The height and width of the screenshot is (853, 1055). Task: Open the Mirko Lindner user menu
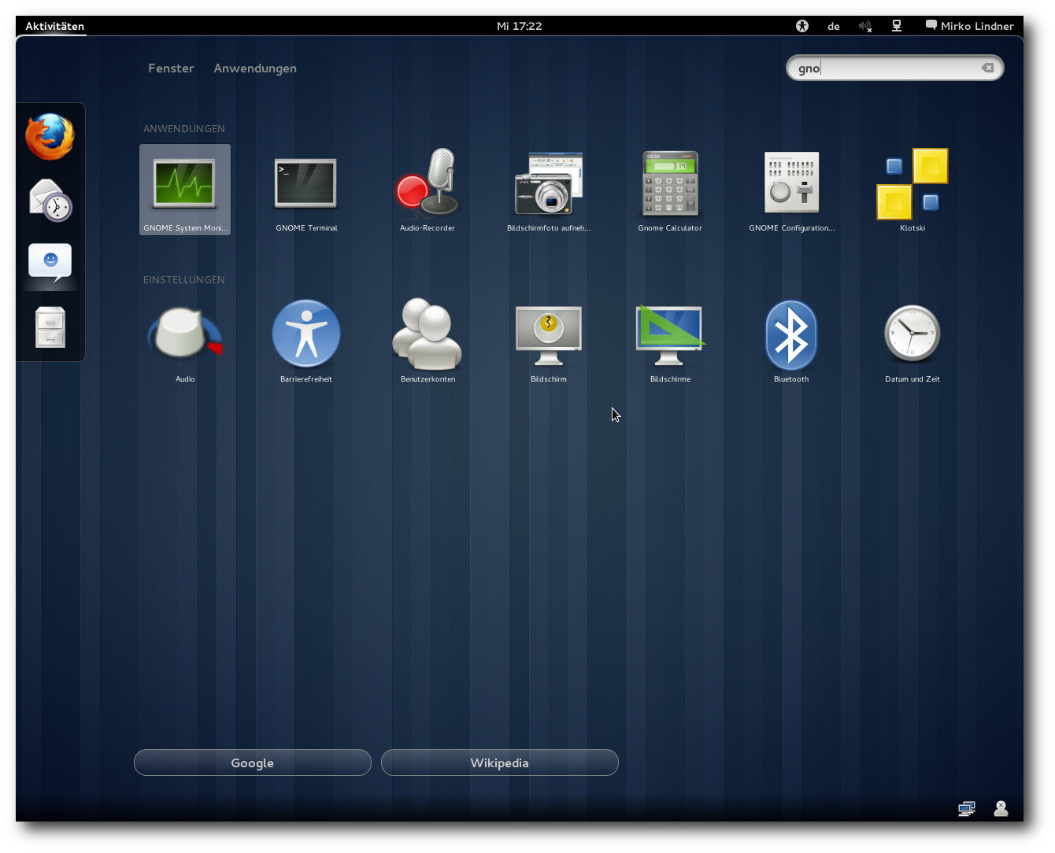tap(969, 26)
